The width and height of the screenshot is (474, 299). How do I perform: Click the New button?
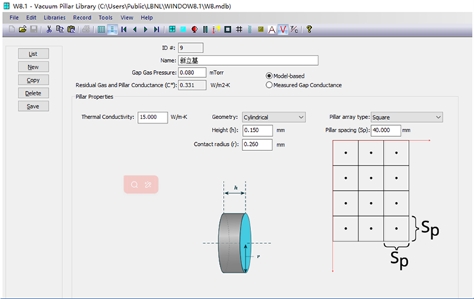pos(33,67)
